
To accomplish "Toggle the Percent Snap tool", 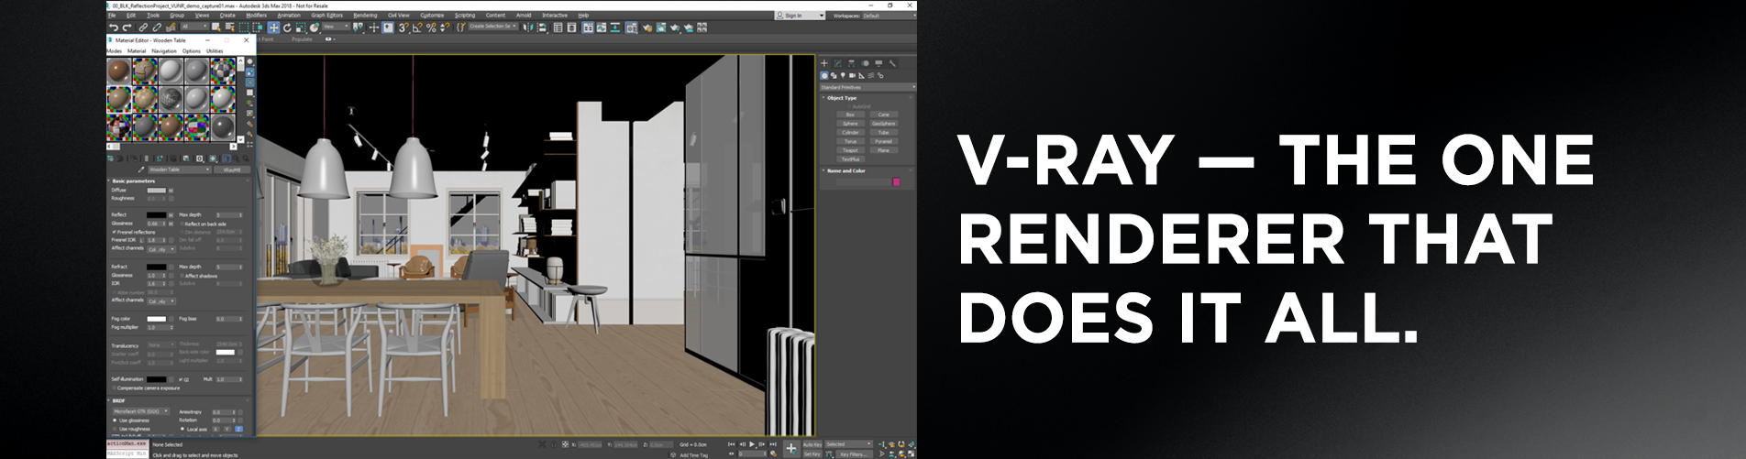I will tap(431, 27).
